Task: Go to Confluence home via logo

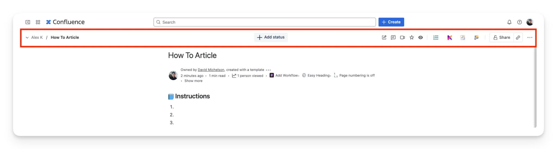Action: [65, 22]
